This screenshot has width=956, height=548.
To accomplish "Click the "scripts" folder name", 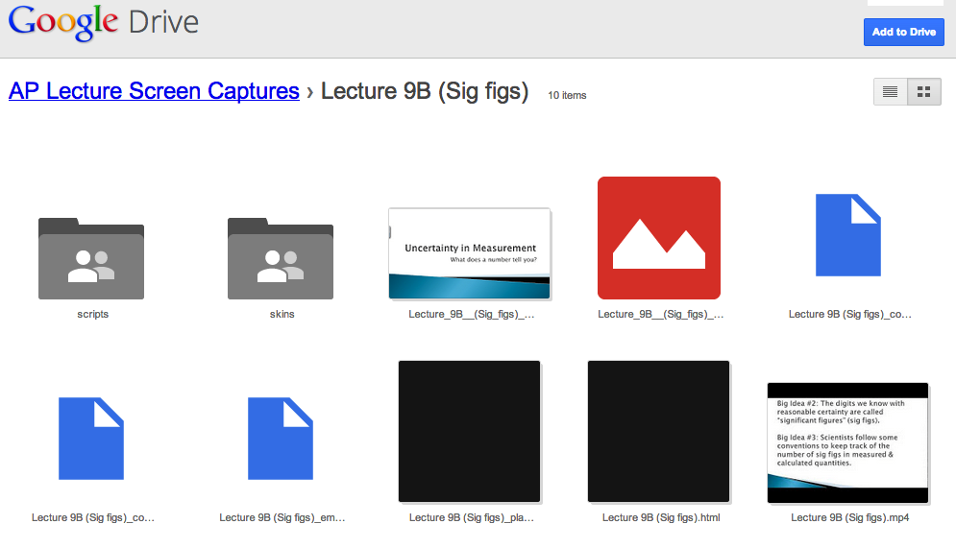I will click(92, 314).
